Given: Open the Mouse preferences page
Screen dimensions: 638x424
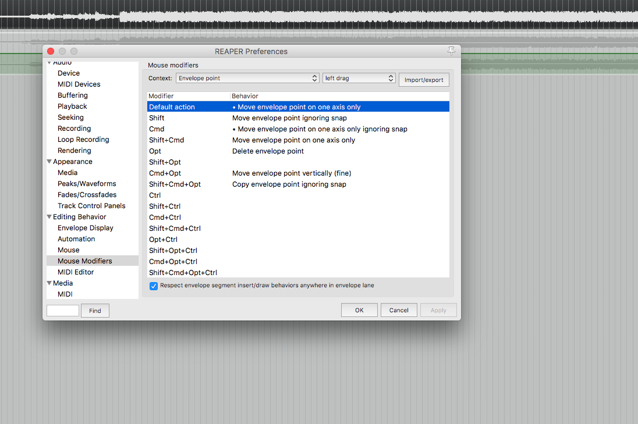Looking at the screenshot, I should coord(68,250).
